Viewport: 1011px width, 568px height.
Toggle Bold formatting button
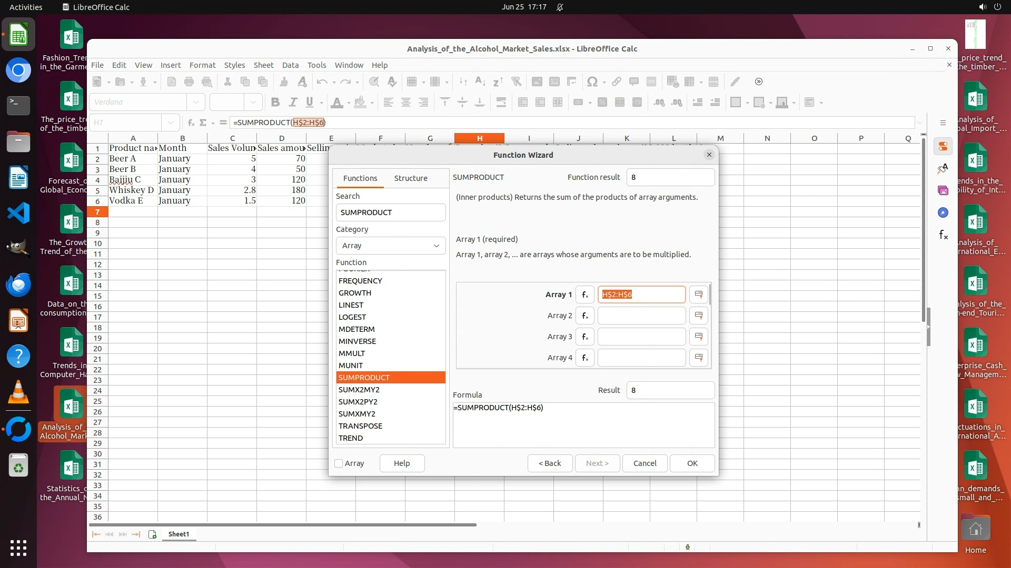click(x=275, y=103)
